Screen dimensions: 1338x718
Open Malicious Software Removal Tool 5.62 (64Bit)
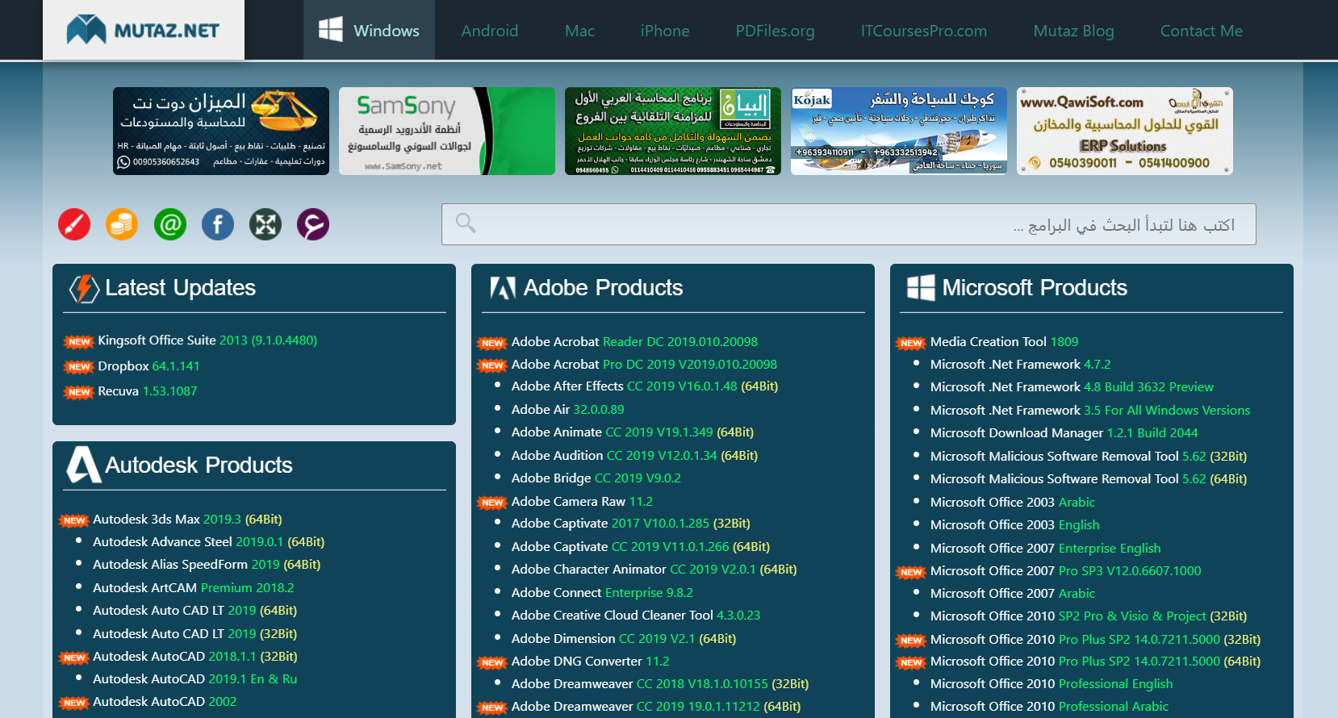click(1089, 479)
